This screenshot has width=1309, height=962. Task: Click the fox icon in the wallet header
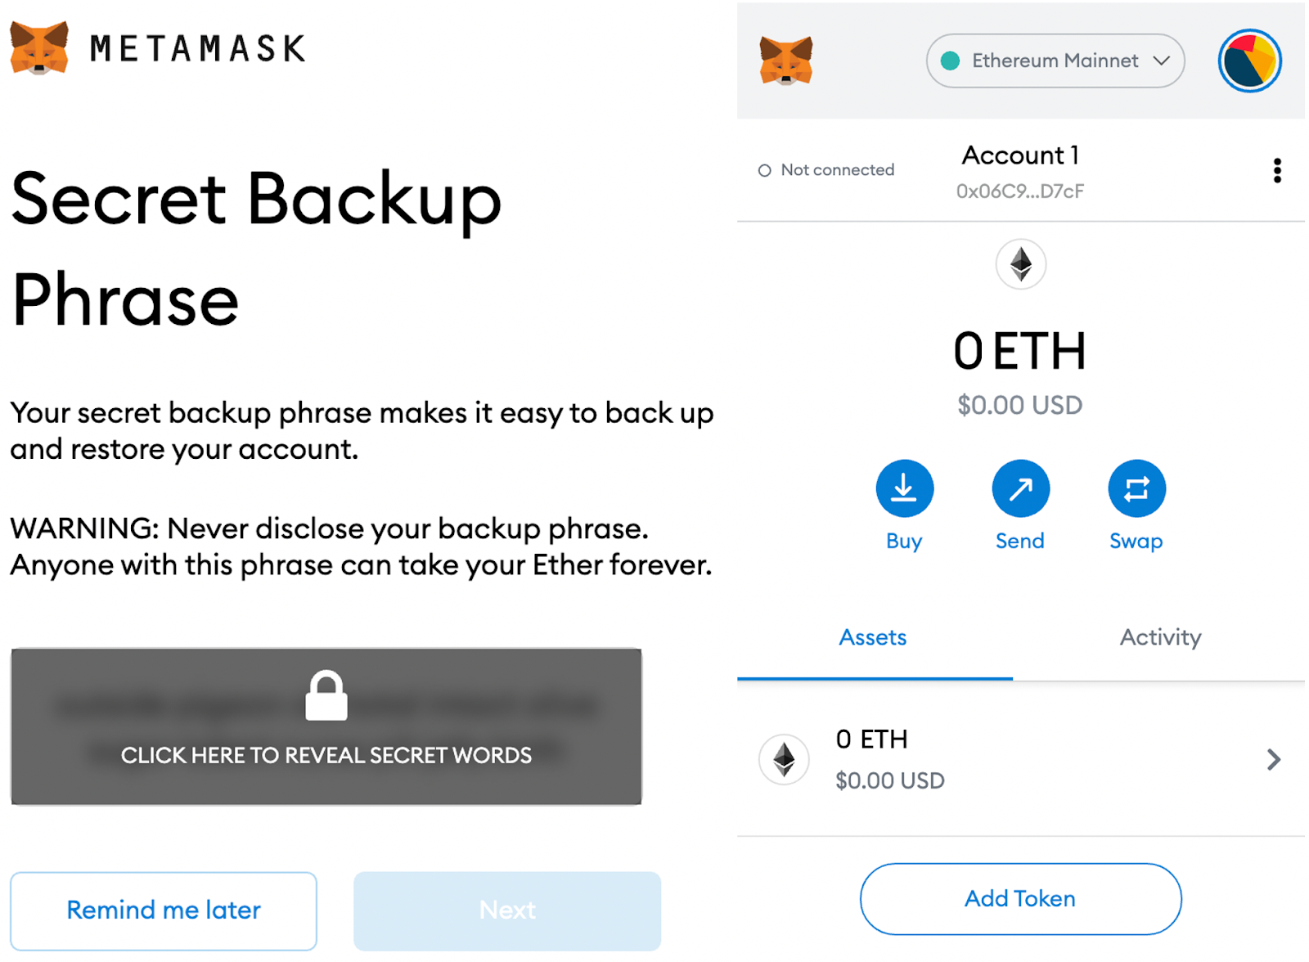(785, 61)
